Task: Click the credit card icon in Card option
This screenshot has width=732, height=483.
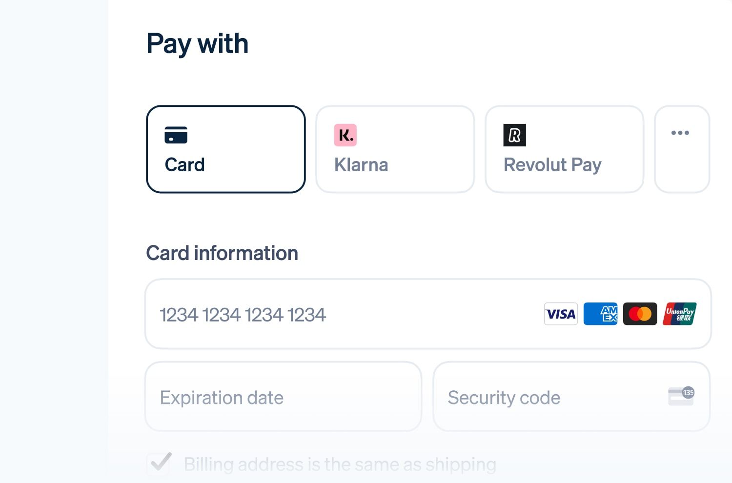Action: (x=176, y=135)
